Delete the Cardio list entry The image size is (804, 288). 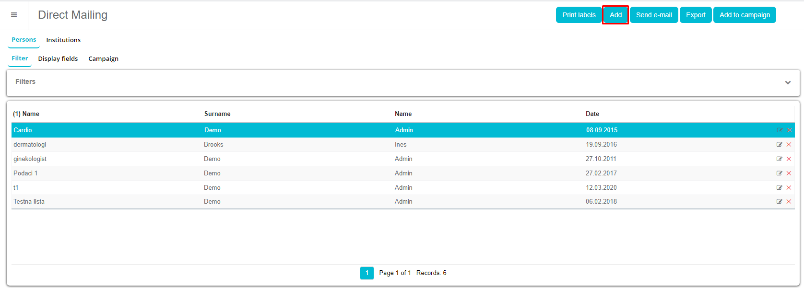click(789, 130)
